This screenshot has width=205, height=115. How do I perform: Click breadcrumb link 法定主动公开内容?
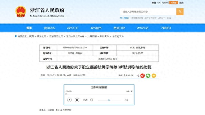(75, 36)
